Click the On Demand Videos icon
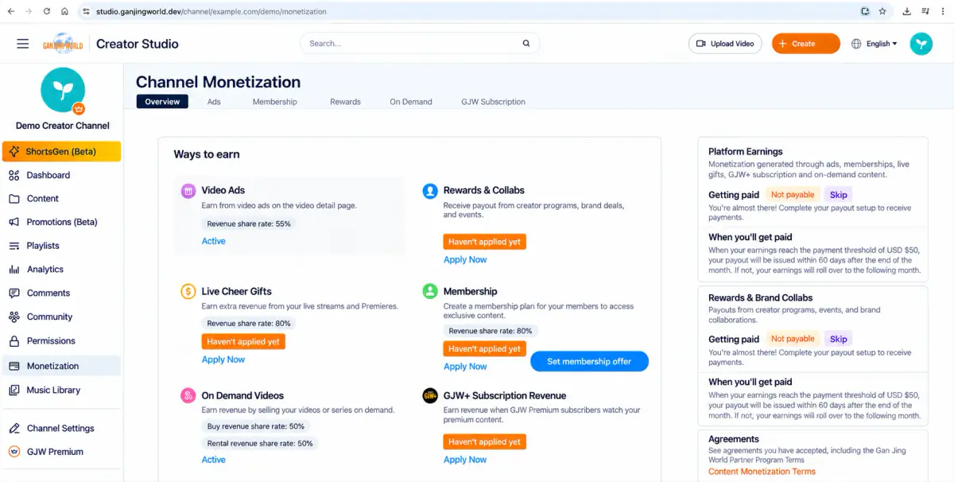Viewport: 954px width, 482px height. click(x=188, y=395)
